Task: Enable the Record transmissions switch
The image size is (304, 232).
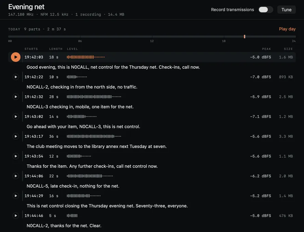Action: pyautogui.click(x=266, y=10)
